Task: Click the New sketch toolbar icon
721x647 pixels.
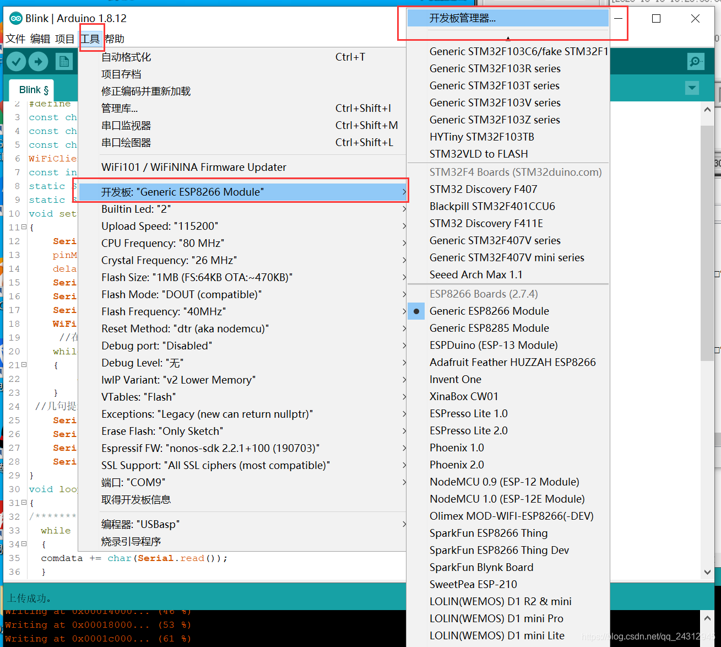Action: pyautogui.click(x=64, y=61)
